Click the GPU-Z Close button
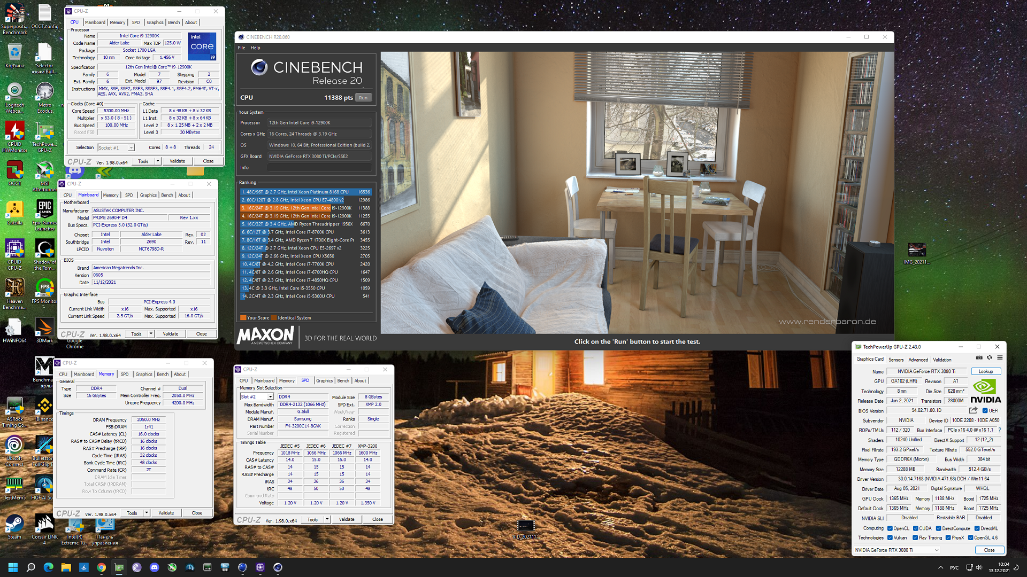The width and height of the screenshot is (1027, 577). tap(990, 550)
